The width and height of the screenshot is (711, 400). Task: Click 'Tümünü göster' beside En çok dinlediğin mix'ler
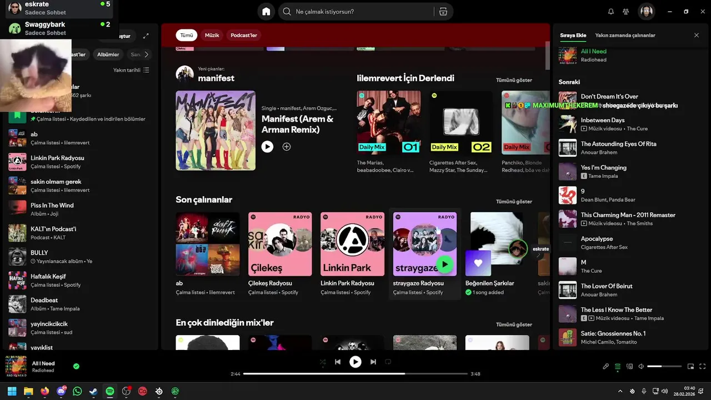[x=514, y=324]
